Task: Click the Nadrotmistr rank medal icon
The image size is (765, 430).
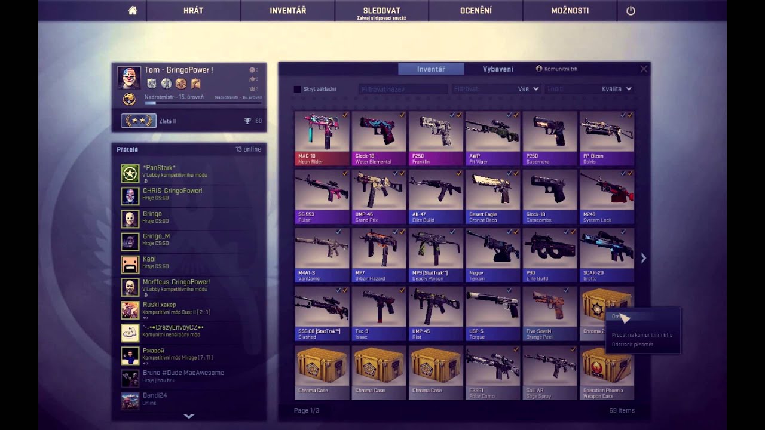Action: tap(129, 99)
